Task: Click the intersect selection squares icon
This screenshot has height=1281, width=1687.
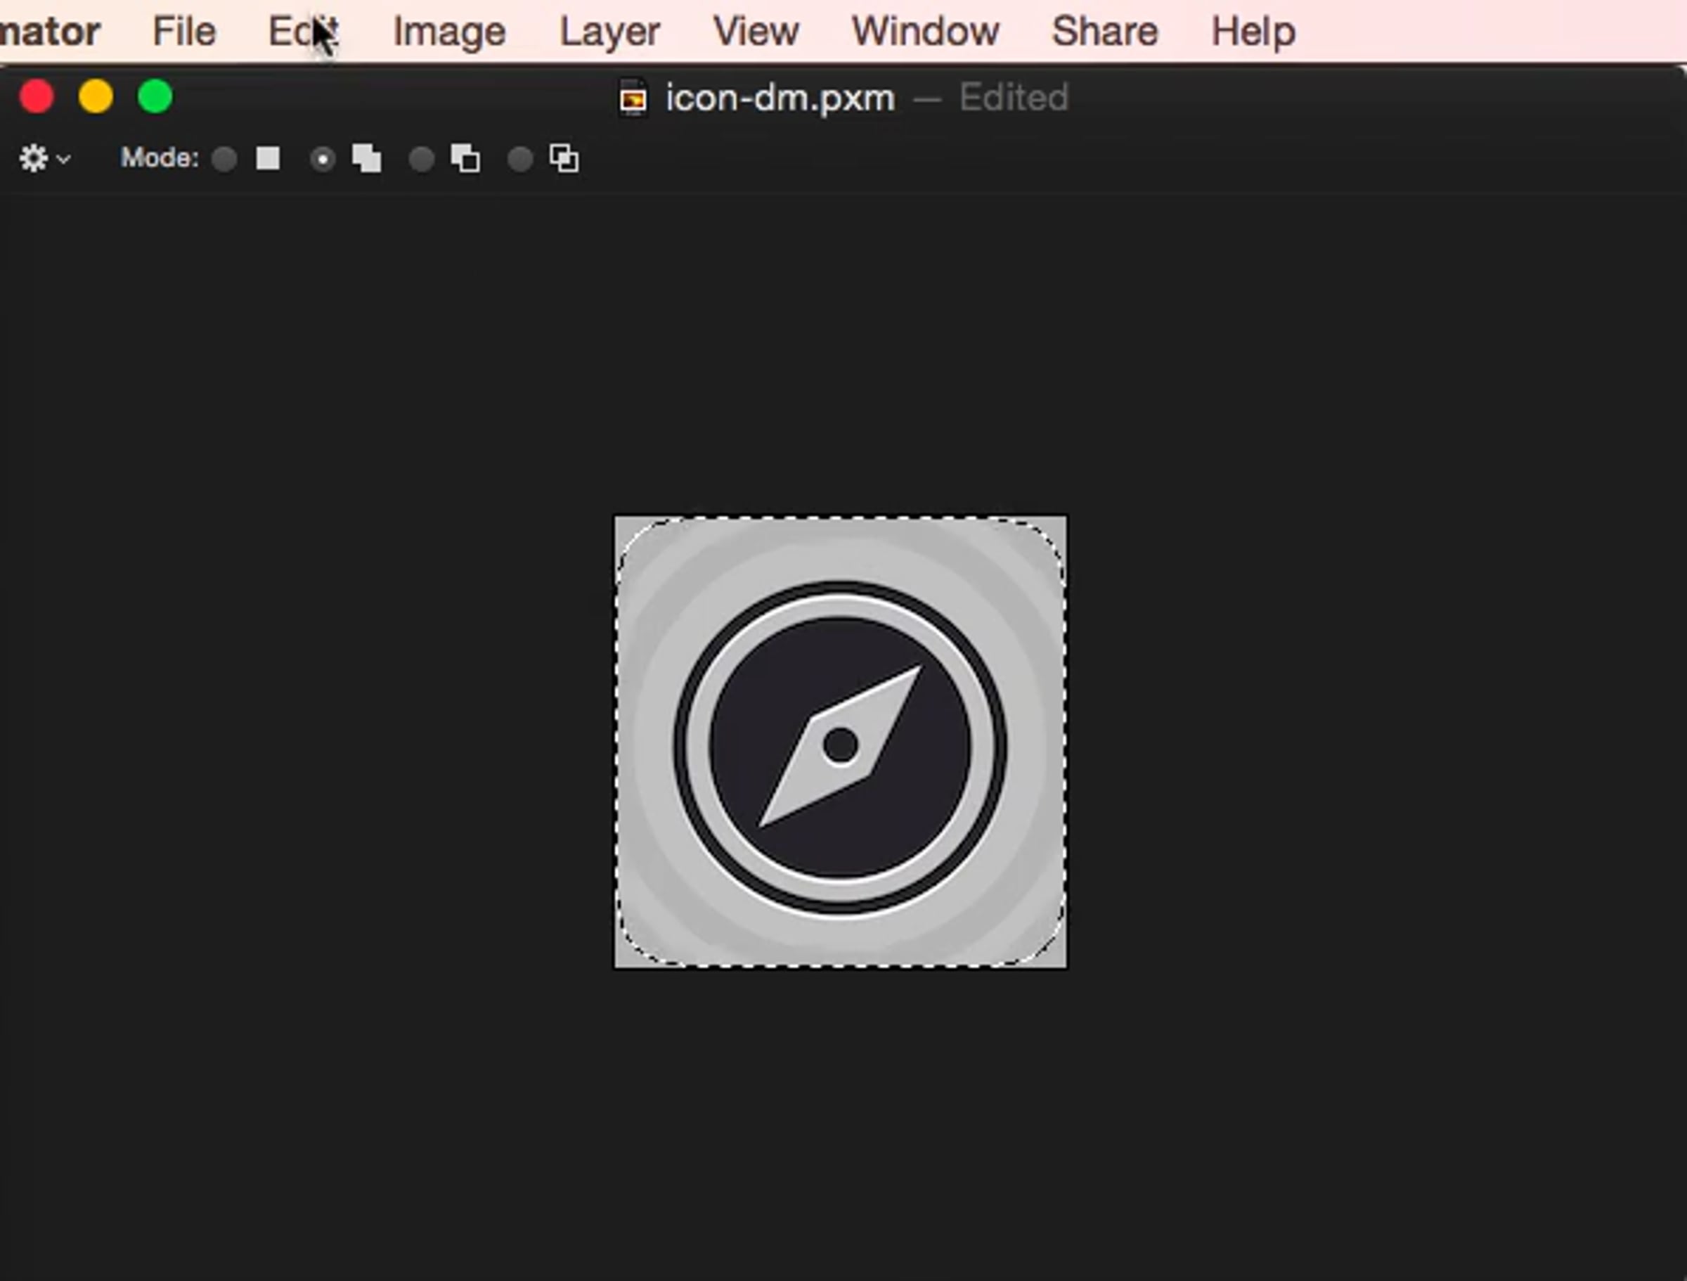Action: click(x=564, y=159)
